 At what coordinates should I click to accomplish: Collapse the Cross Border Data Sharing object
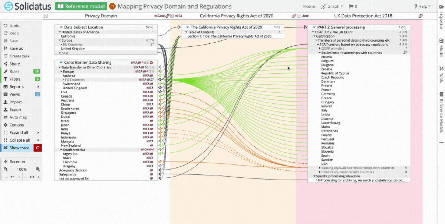click(60, 63)
